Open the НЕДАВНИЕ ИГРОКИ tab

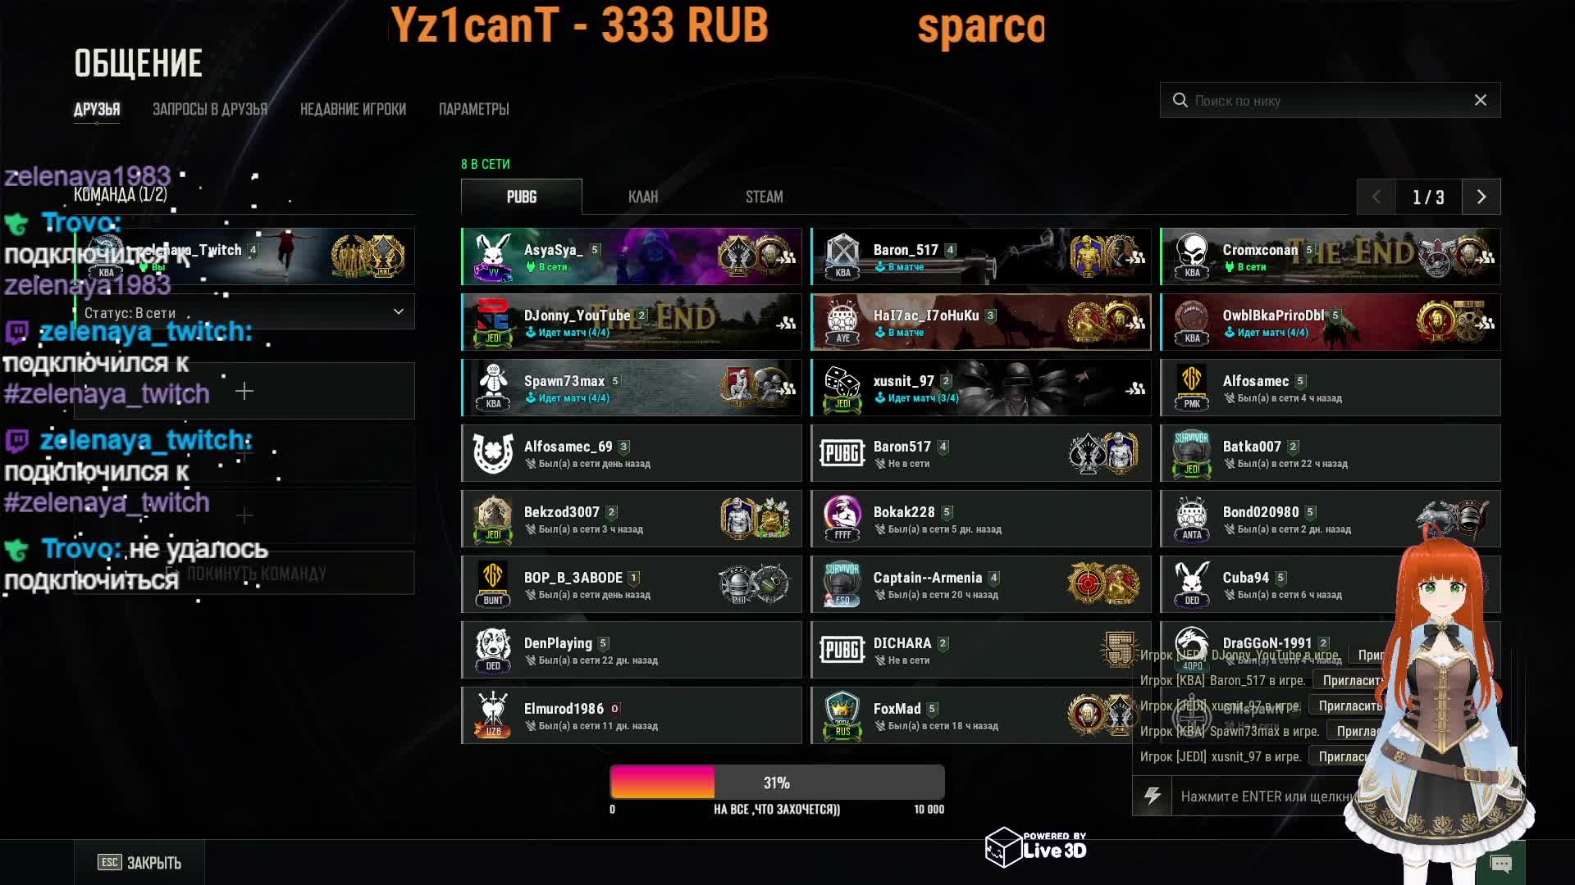(353, 109)
